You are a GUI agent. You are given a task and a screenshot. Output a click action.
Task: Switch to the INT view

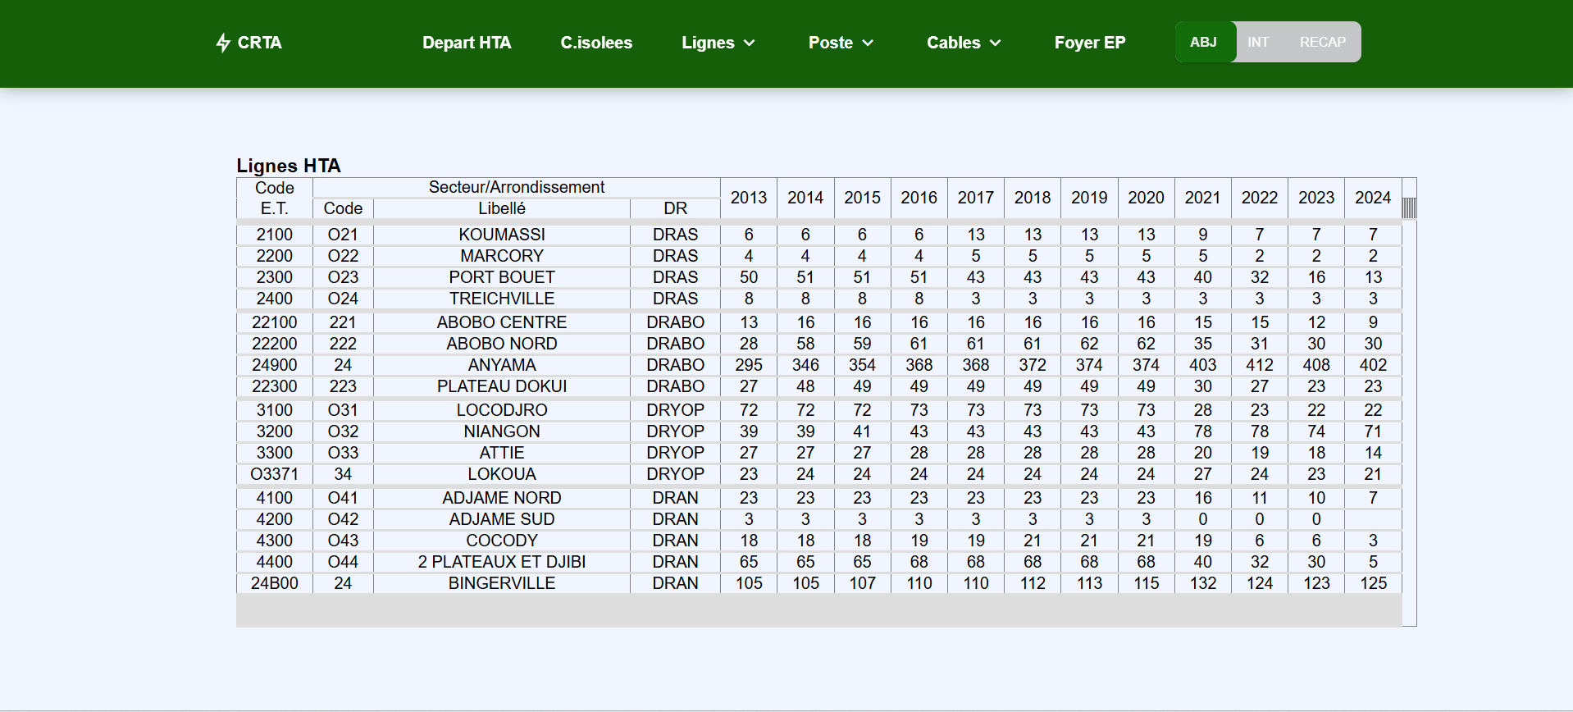point(1257,42)
